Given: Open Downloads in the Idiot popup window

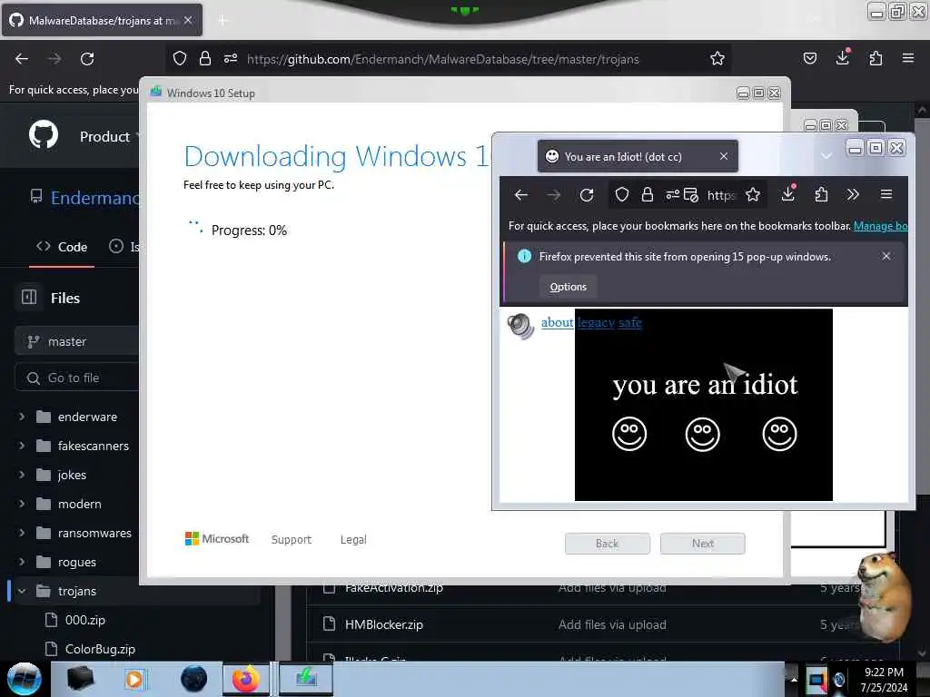Looking at the screenshot, I should tap(788, 193).
